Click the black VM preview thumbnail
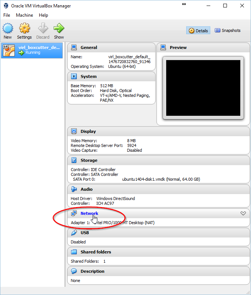This screenshot has height=295, width=251. [x=203, y=88]
